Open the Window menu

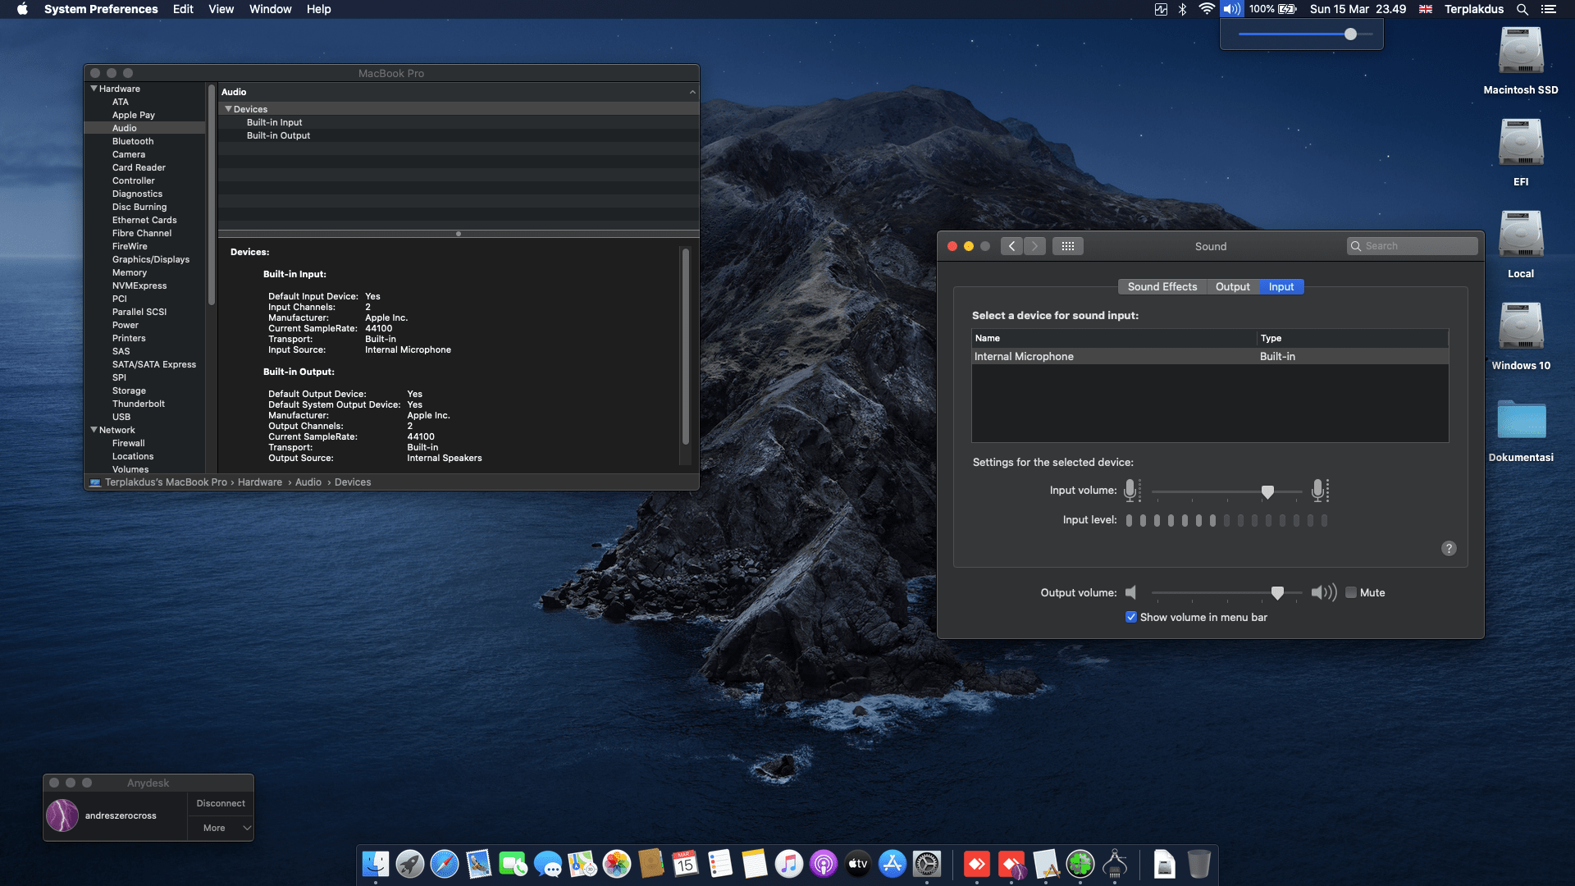[x=271, y=9]
